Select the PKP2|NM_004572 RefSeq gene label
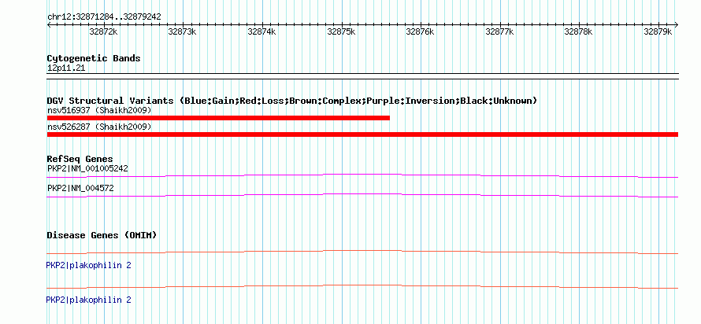The image size is (701, 324). tap(80, 188)
